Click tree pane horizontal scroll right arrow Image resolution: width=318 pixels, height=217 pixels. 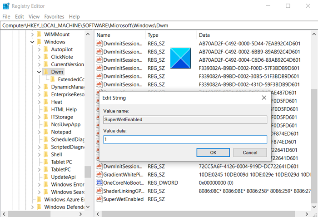click(x=80, y=214)
